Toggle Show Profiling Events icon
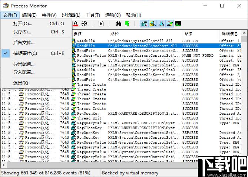 [178, 24]
